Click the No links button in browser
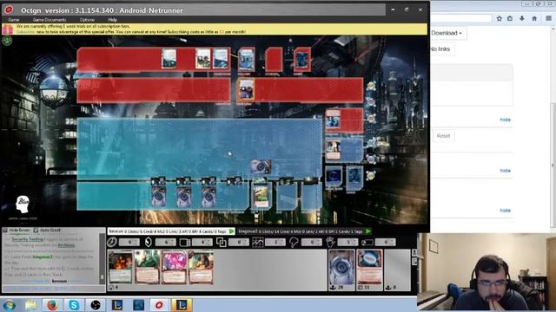Image resolution: width=556 pixels, height=312 pixels. pos(442,49)
